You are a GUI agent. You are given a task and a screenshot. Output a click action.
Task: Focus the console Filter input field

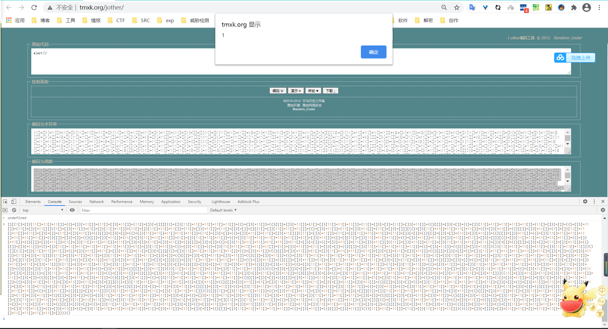pos(144,210)
